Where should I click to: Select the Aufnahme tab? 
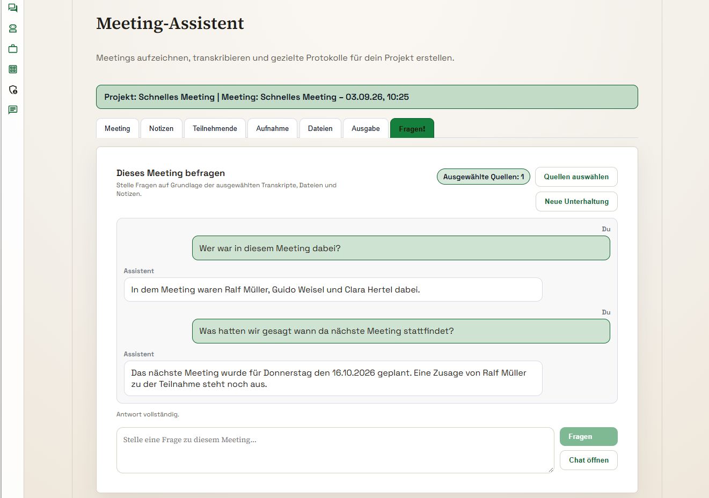coord(272,128)
